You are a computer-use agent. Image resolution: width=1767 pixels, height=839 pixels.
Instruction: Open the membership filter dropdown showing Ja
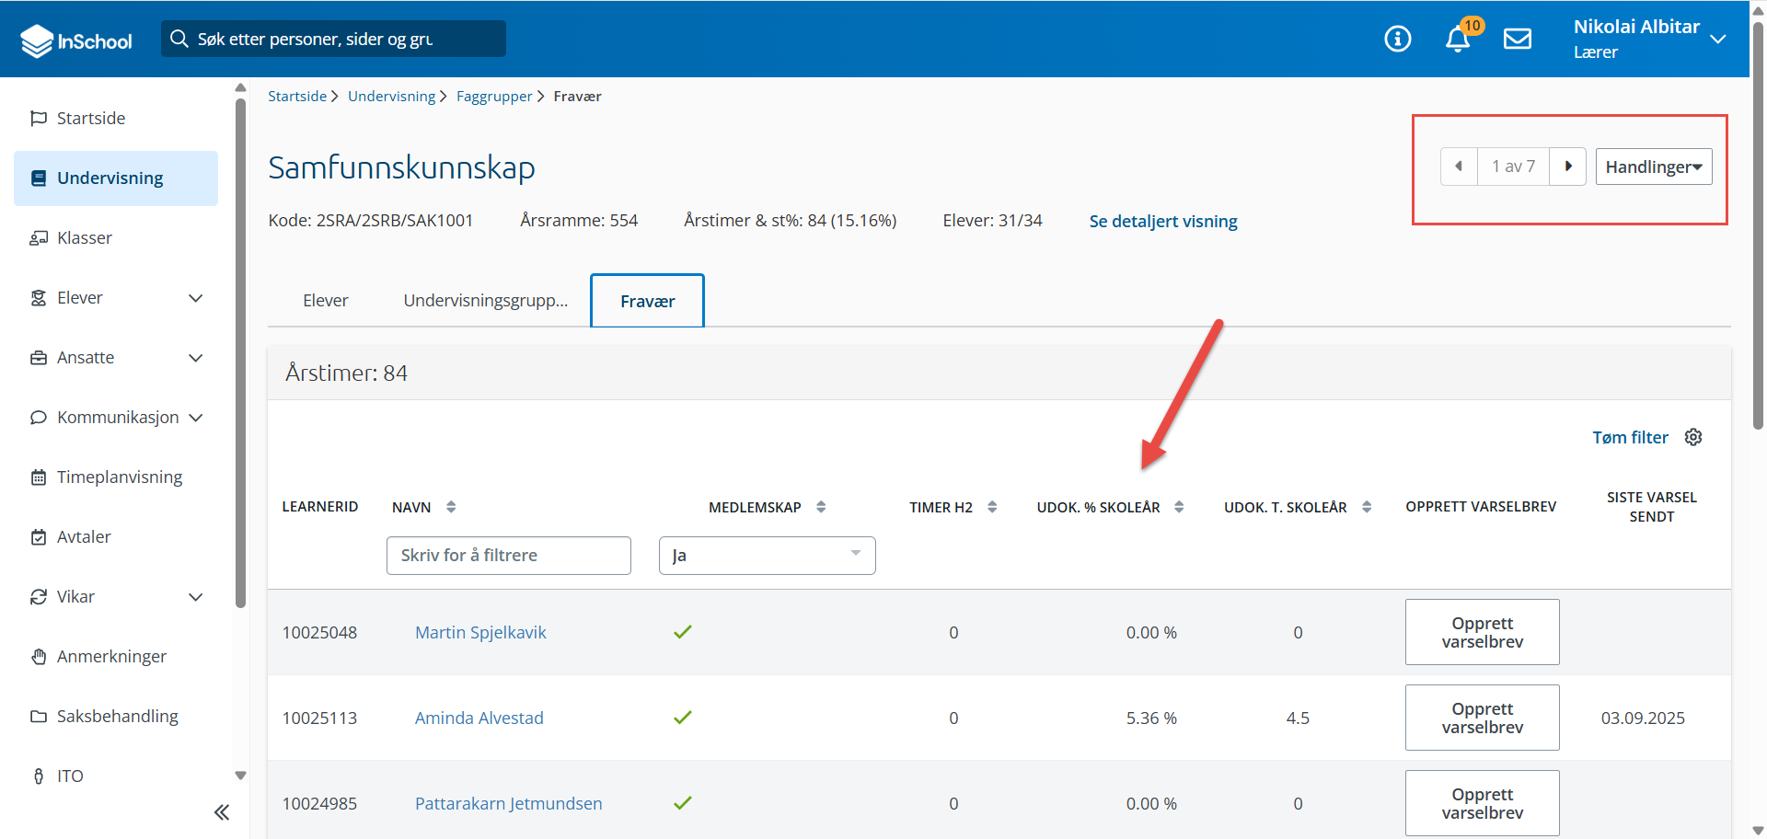point(768,556)
